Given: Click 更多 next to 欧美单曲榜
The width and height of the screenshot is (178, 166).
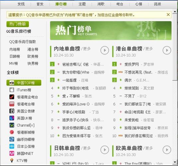Looking at the screenshot, I should click(149, 148).
